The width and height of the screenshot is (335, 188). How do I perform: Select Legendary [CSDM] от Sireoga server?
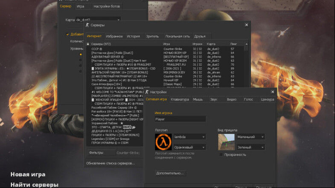114,139
